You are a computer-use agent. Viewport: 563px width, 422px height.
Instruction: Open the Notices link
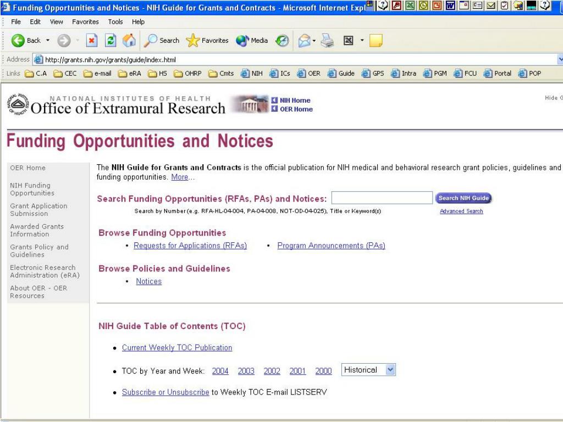(x=148, y=281)
